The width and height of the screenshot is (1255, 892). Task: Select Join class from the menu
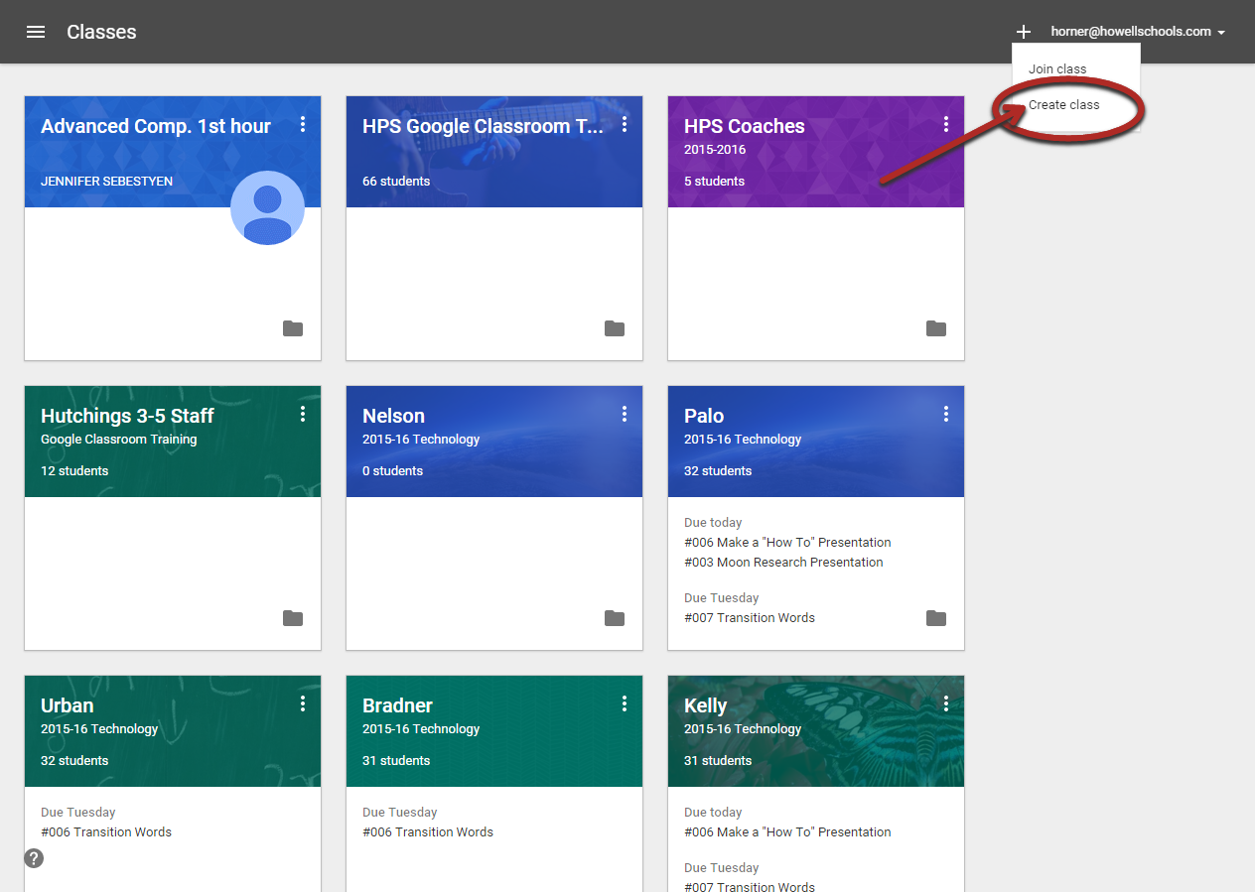point(1057,69)
